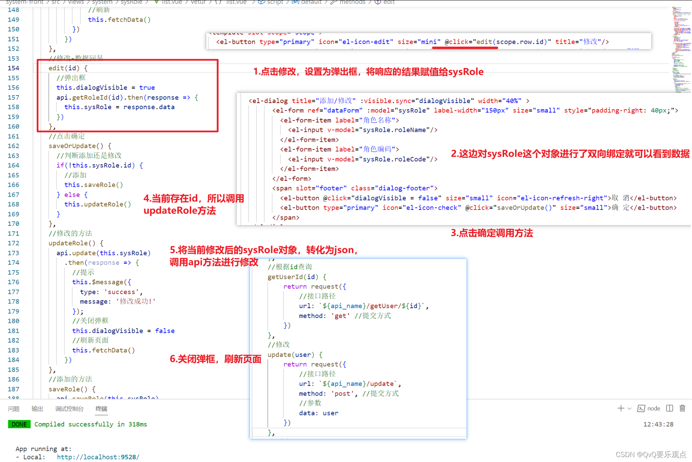Expand the launch profile dropdown beside plus
Viewport: 692px width, 462px height.
tap(629, 409)
